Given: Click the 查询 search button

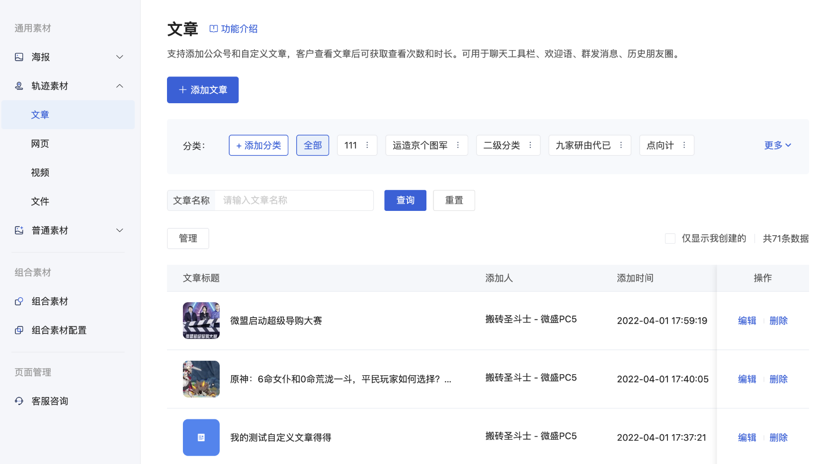Looking at the screenshot, I should [405, 200].
